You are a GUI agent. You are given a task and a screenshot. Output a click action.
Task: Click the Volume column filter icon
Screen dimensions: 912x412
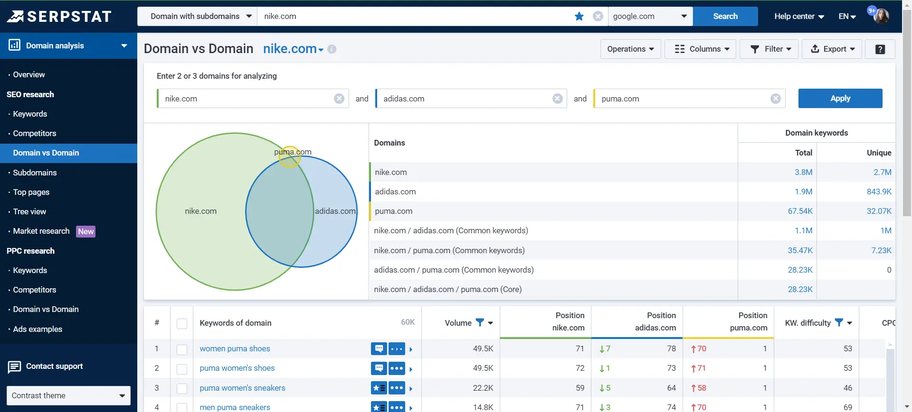click(x=480, y=322)
